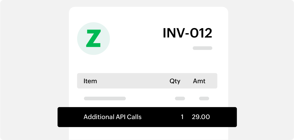This screenshot has height=140, width=294.
Task: Click the green Z logo icon
Action: pos(93,38)
